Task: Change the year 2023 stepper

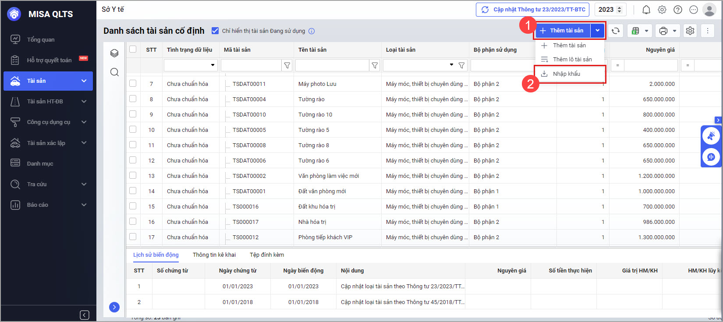Action: [x=619, y=10]
